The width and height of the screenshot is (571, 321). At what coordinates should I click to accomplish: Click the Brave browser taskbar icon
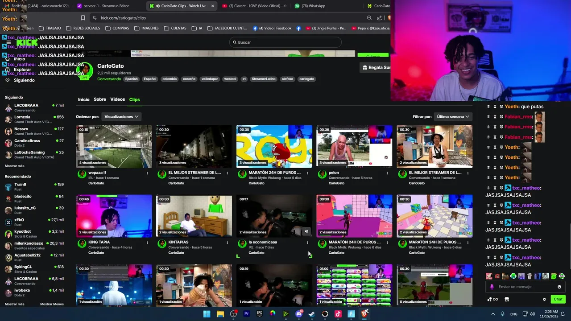coord(364,314)
